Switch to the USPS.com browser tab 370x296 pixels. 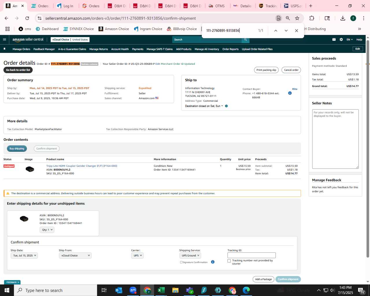coord(293,6)
